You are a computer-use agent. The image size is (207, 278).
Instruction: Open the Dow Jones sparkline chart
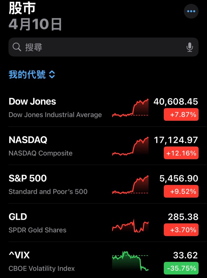130,108
